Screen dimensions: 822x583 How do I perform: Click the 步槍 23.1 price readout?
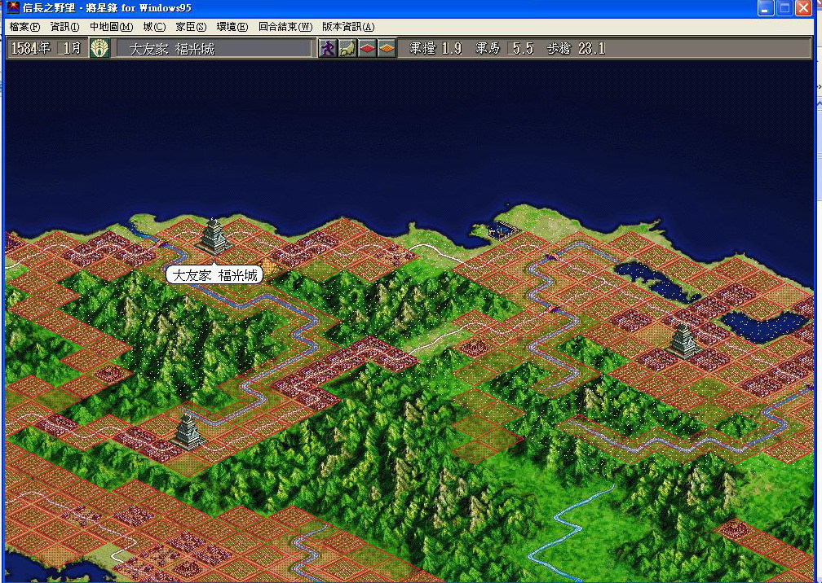coord(576,49)
